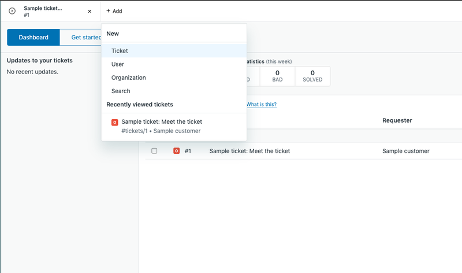Choose Organization from the New menu
The image size is (462, 273).
174,78
